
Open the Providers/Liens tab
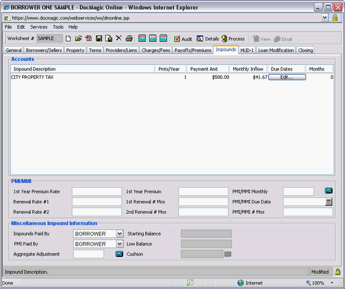(121, 50)
